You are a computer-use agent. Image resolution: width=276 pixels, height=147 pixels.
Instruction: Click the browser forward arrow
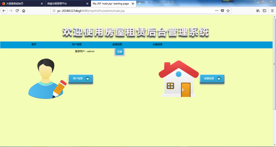pyautogui.click(x=11, y=11)
